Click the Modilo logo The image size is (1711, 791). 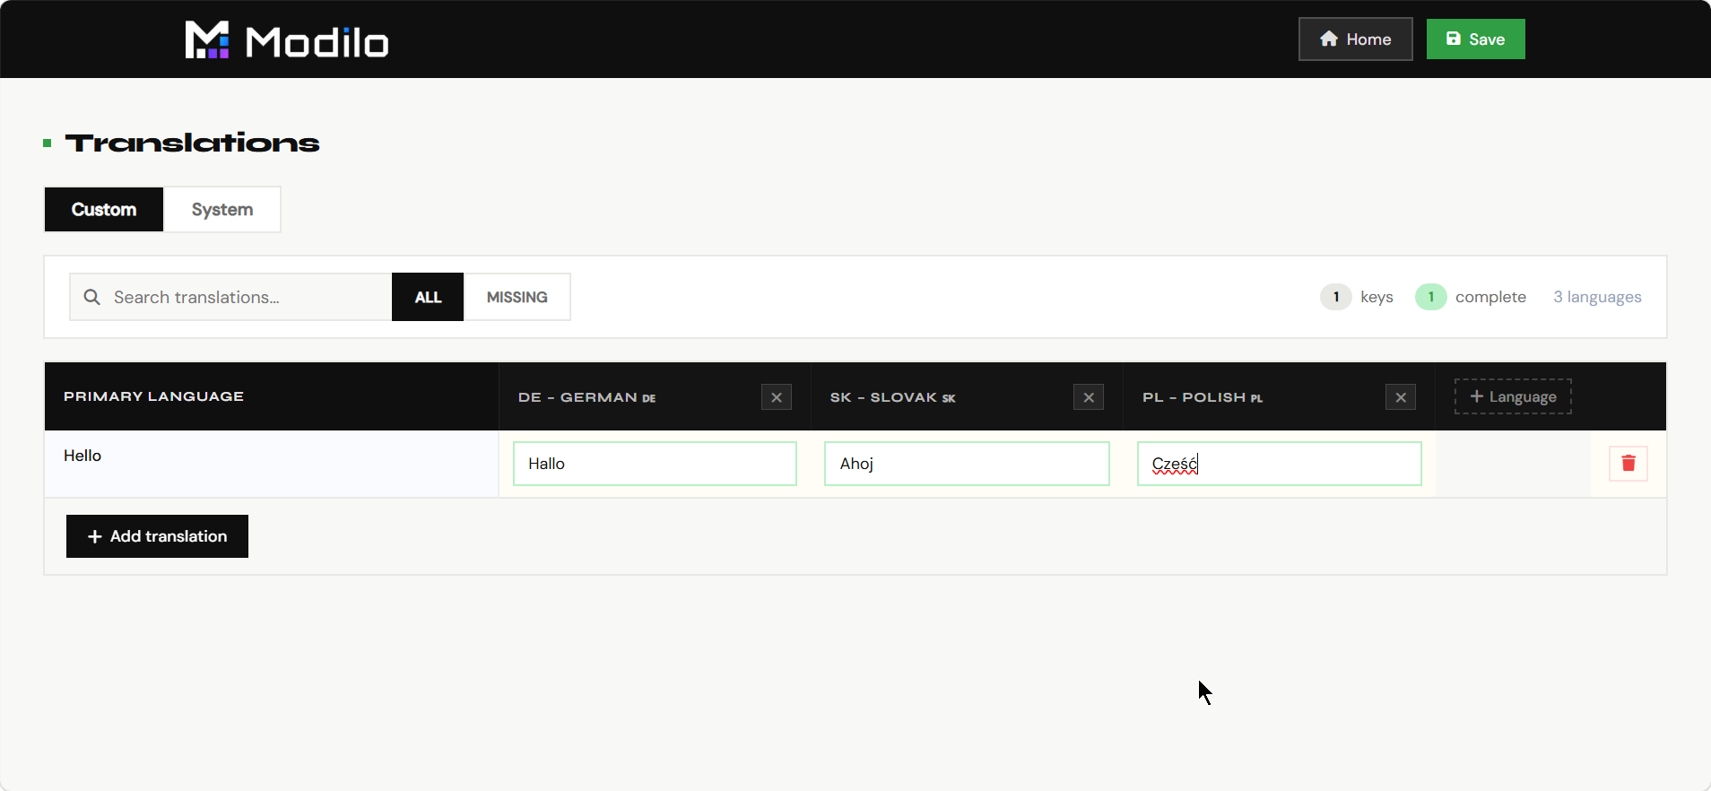(x=287, y=40)
